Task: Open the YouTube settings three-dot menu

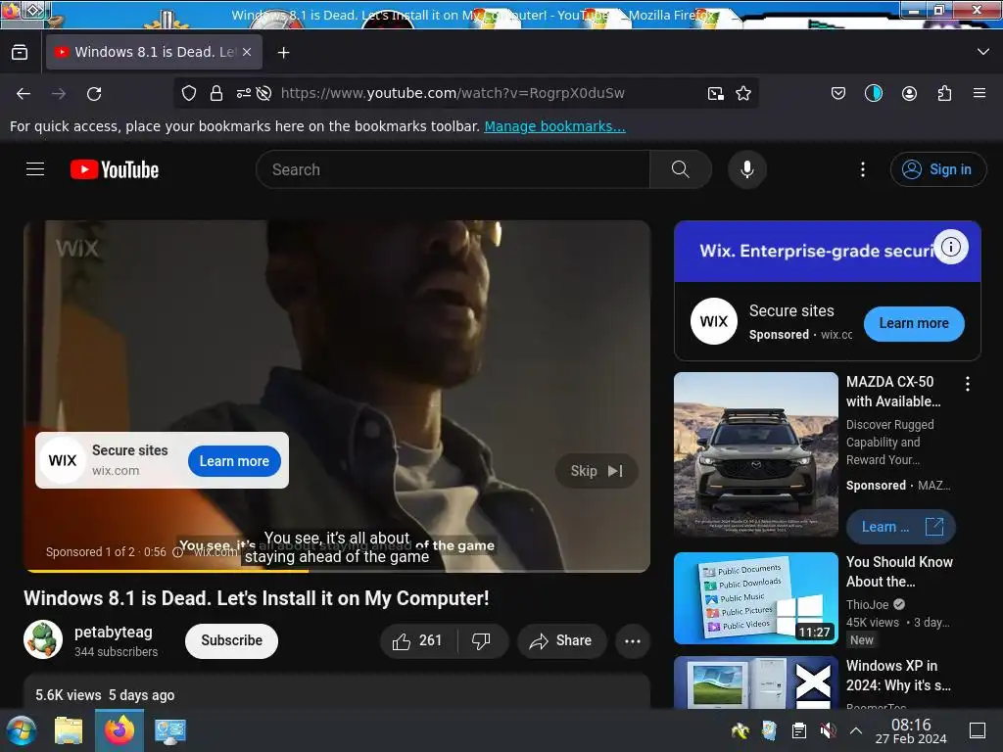Action: (x=862, y=169)
